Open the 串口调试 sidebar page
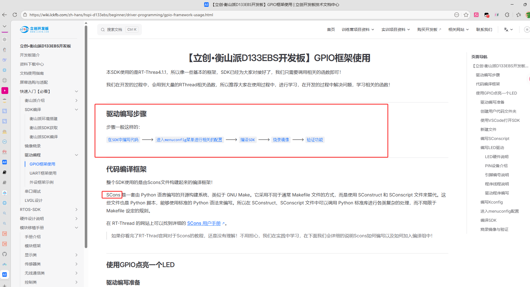Viewport: 530px width, 287px height. pyautogui.click(x=33, y=191)
